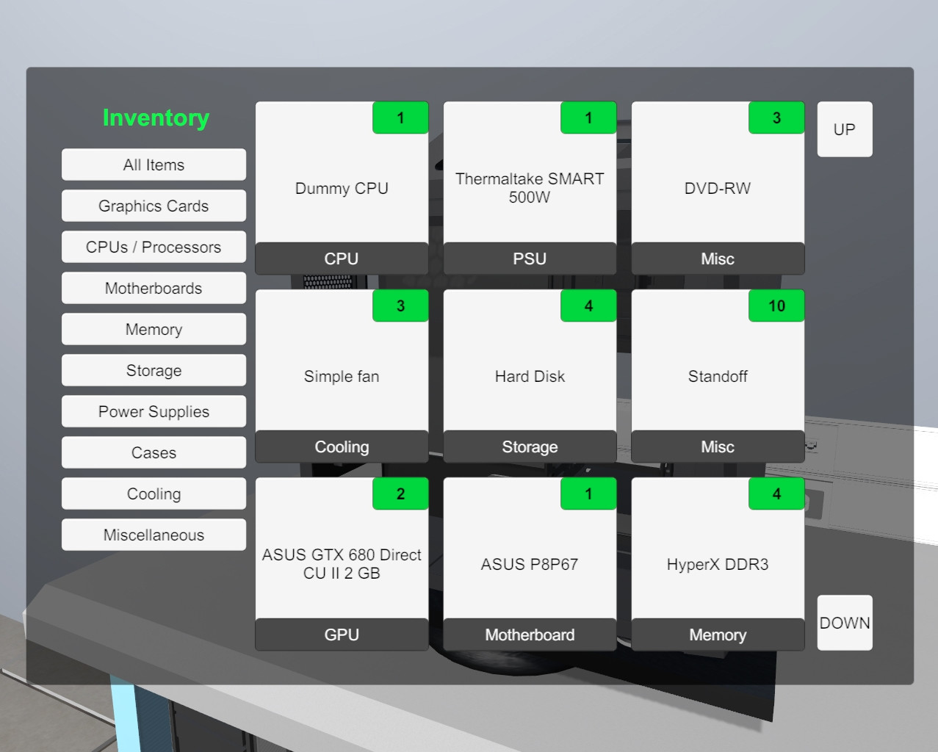
Task: Filter inventory by Graphics Cards
Action: [154, 206]
